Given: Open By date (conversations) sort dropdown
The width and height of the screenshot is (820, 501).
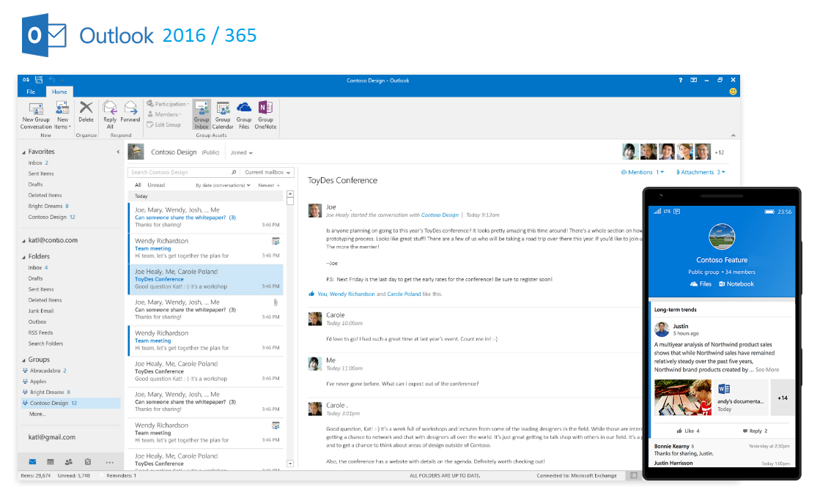Looking at the screenshot, I should tap(223, 185).
